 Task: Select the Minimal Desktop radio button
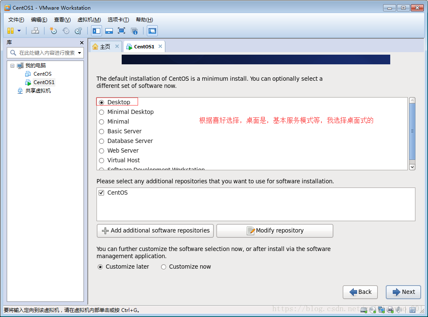102,112
